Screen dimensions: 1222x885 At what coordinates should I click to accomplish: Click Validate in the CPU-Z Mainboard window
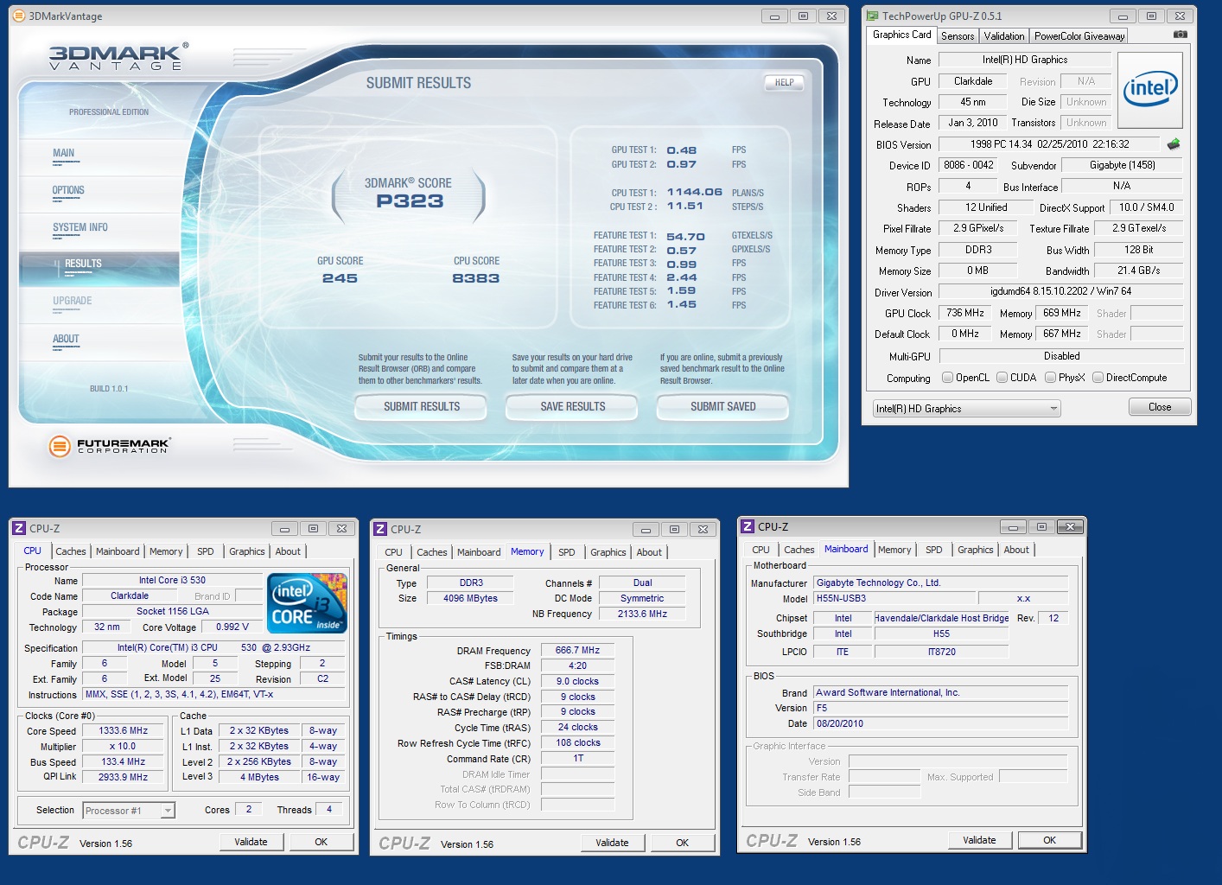pos(979,840)
